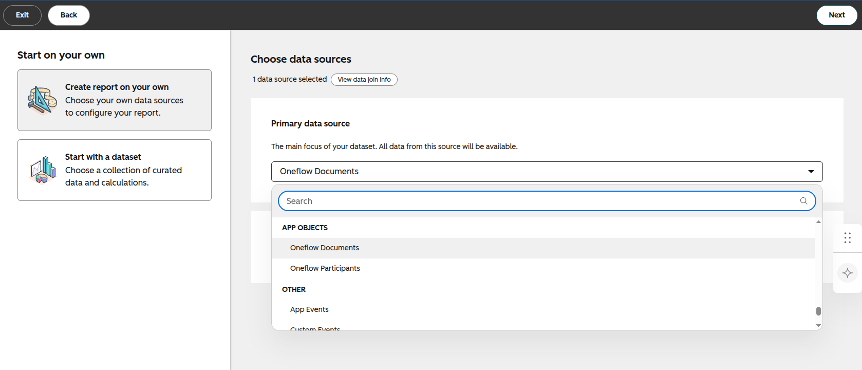Focus the data source Search field

[547, 201]
